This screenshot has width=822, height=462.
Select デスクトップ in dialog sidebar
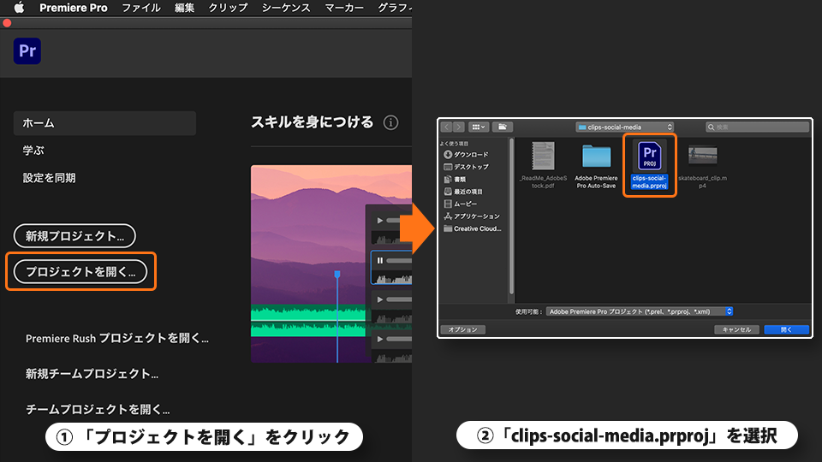coord(467,167)
